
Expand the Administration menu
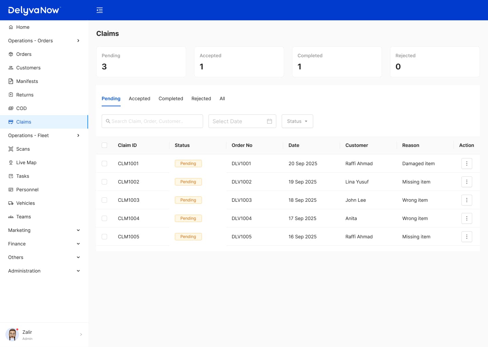click(x=44, y=271)
